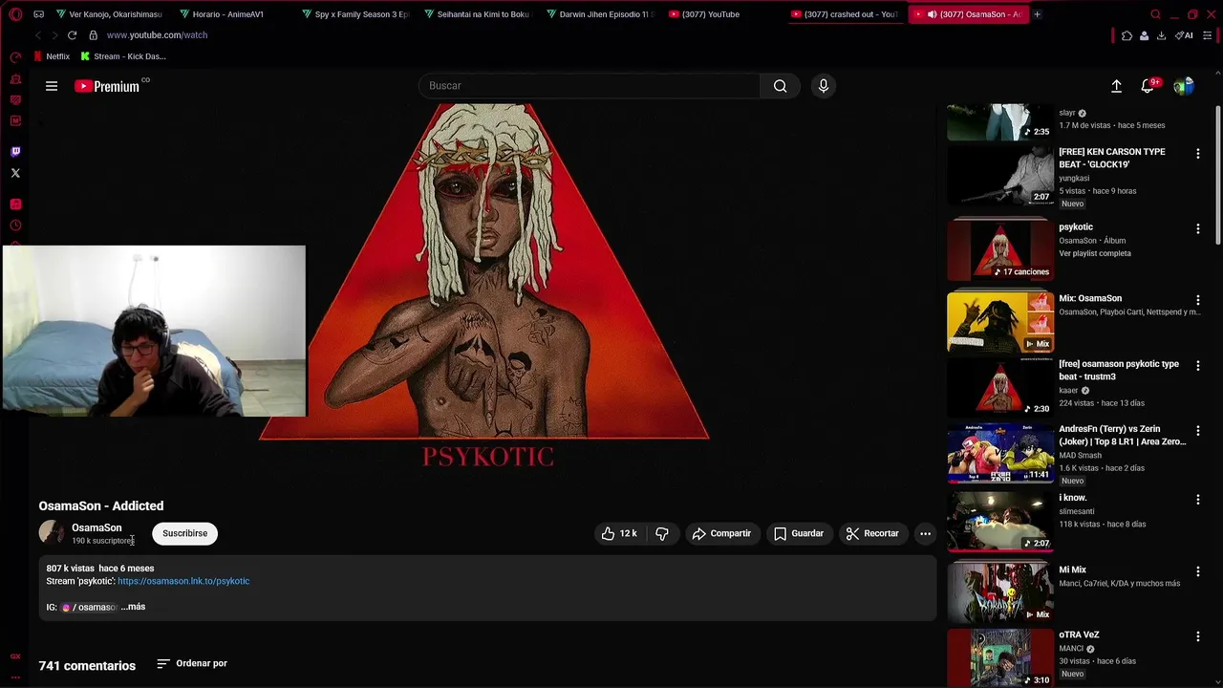Open options menu for psykotic album

pos(1197,228)
